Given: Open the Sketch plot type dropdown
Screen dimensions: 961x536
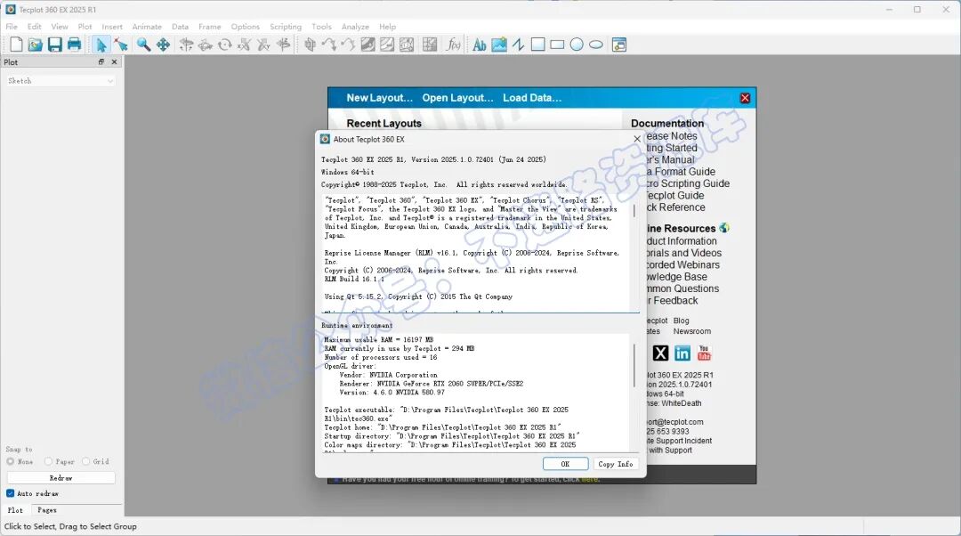Looking at the screenshot, I should 61,81.
